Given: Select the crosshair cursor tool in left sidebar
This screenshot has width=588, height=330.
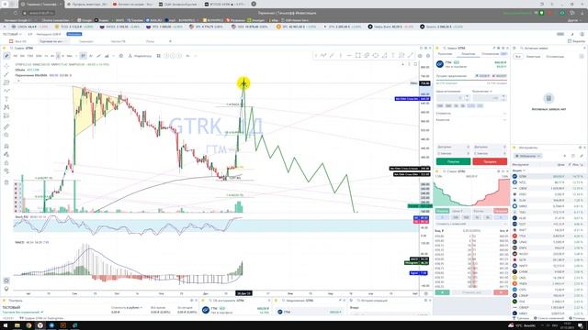Looking at the screenshot, I should tap(6, 66).
